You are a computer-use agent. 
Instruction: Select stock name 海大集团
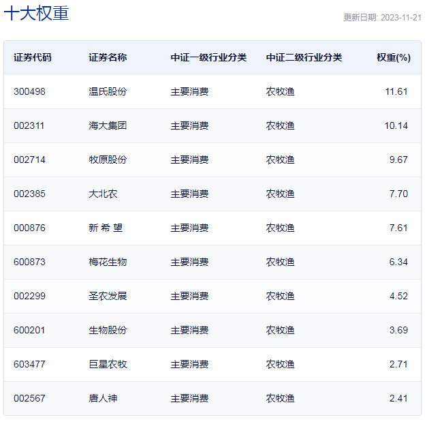[x=108, y=125]
